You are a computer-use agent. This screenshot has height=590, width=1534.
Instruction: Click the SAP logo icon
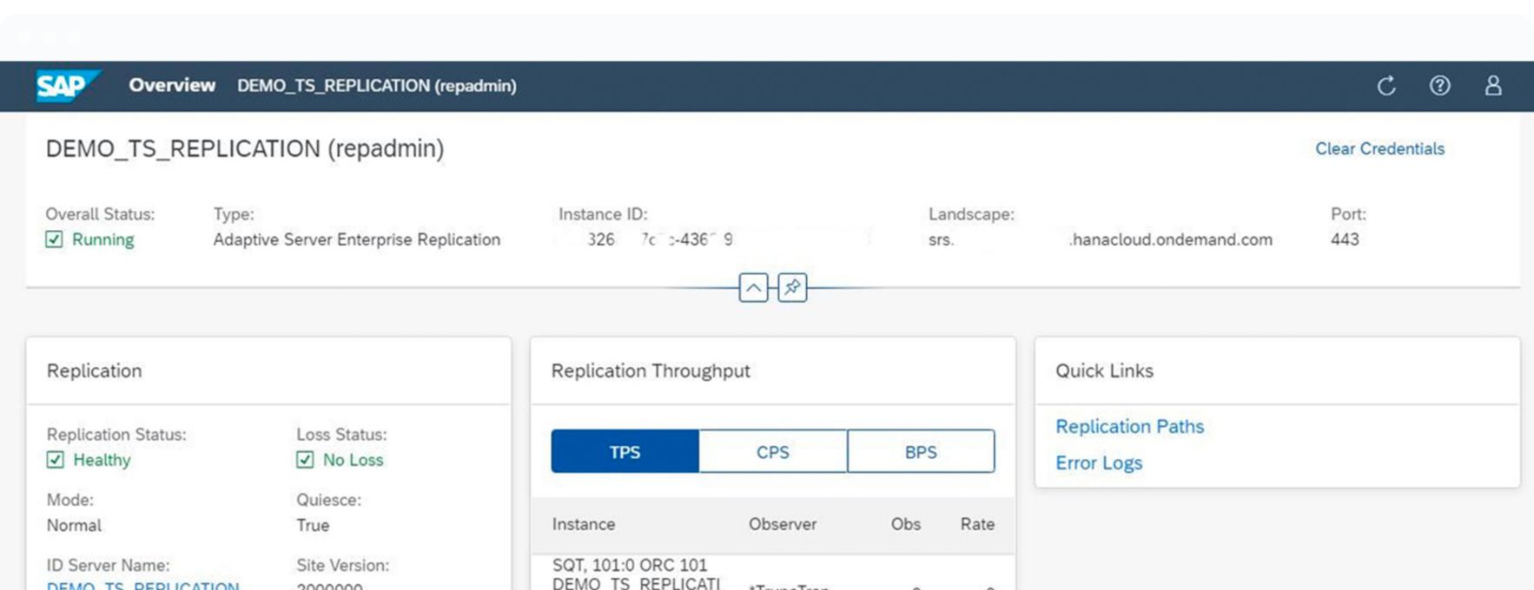[66, 86]
